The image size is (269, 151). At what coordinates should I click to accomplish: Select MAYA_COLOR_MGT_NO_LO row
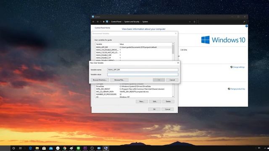point(133,52)
